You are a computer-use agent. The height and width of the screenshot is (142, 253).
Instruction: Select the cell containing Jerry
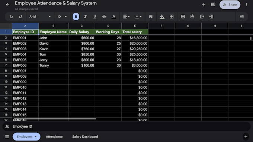(54, 60)
